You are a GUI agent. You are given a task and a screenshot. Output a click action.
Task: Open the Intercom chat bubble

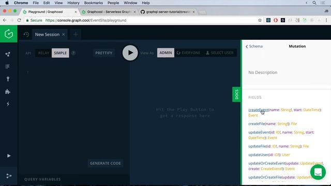[318, 172]
